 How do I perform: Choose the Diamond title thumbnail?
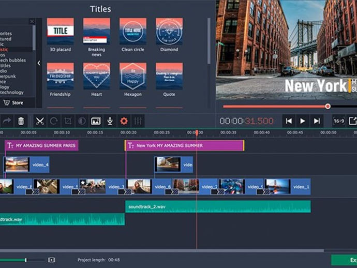click(x=169, y=31)
